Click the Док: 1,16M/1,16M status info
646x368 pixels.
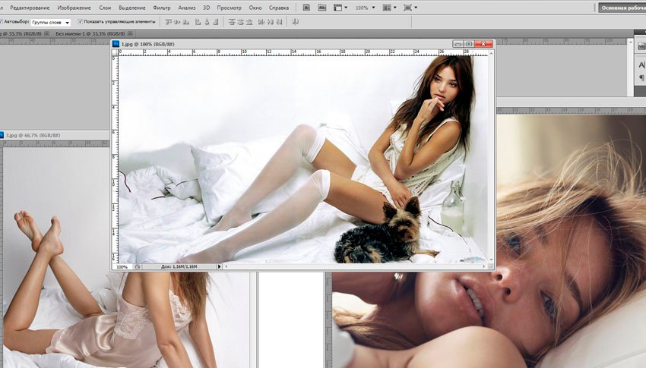[179, 267]
